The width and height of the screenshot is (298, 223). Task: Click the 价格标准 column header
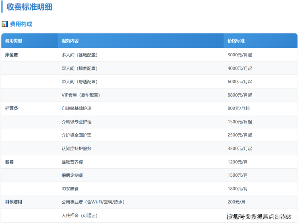(236, 41)
